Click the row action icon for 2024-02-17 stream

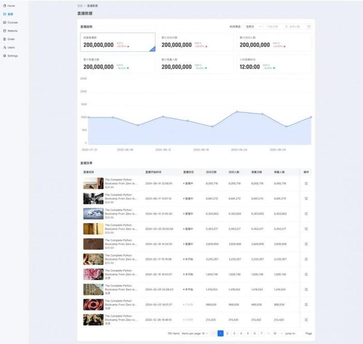click(306, 259)
